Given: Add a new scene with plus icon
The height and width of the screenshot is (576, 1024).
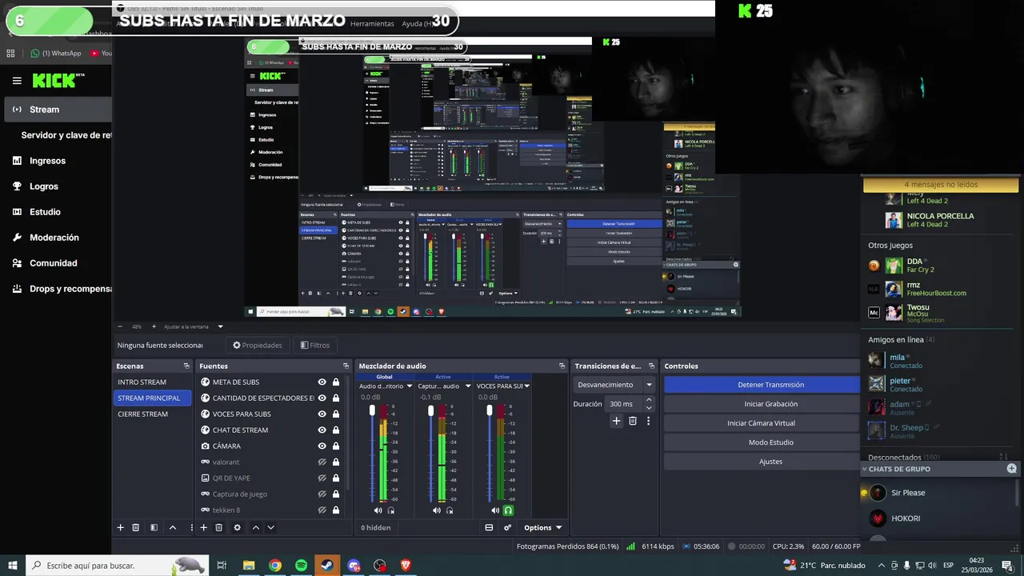Looking at the screenshot, I should (x=121, y=527).
